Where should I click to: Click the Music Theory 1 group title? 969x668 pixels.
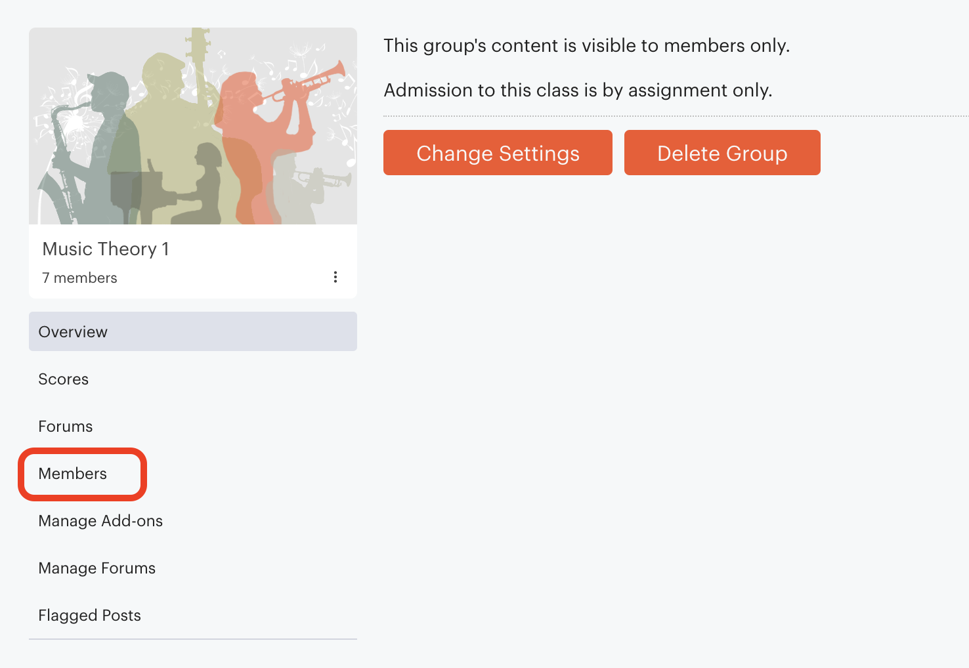(105, 249)
